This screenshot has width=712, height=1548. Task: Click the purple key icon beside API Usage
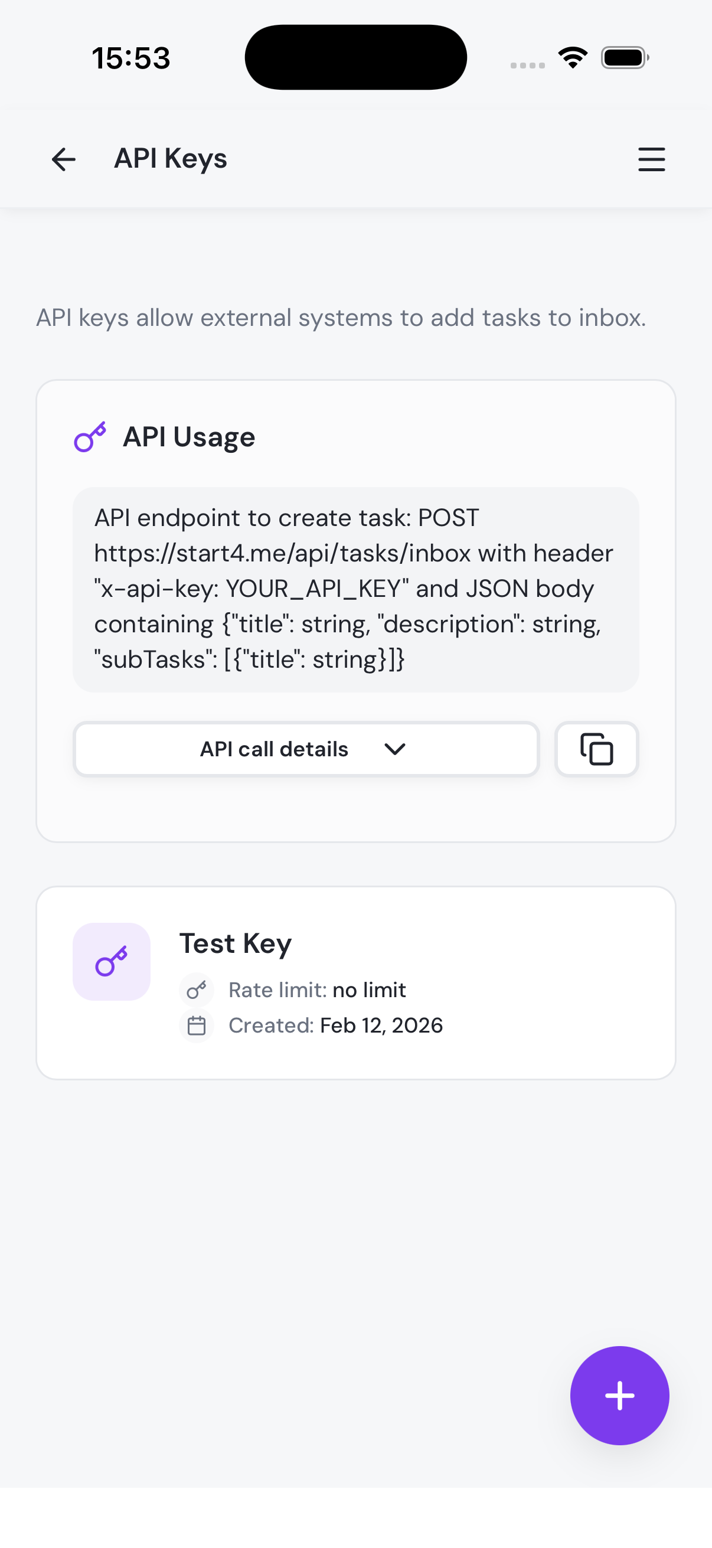click(90, 437)
